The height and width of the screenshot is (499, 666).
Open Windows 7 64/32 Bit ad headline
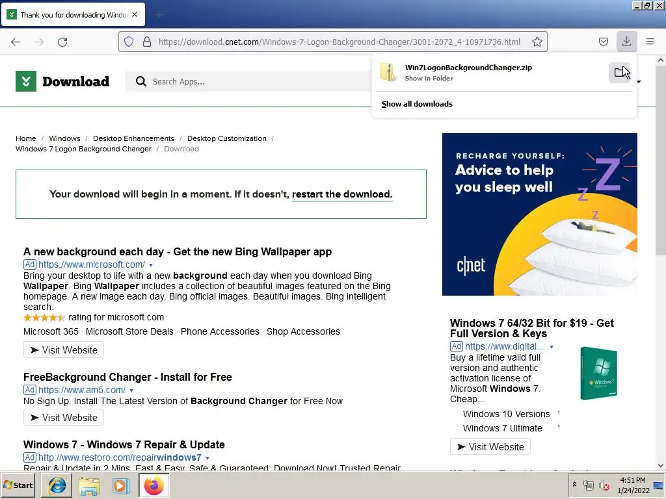coord(532,328)
